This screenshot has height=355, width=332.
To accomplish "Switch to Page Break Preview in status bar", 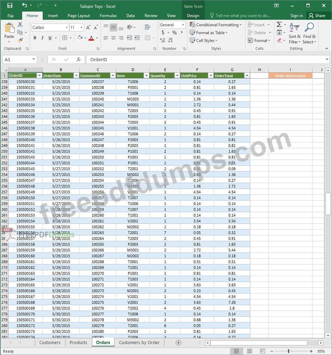I will click(x=262, y=351).
